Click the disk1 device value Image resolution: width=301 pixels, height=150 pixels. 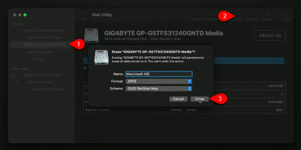click(279, 110)
